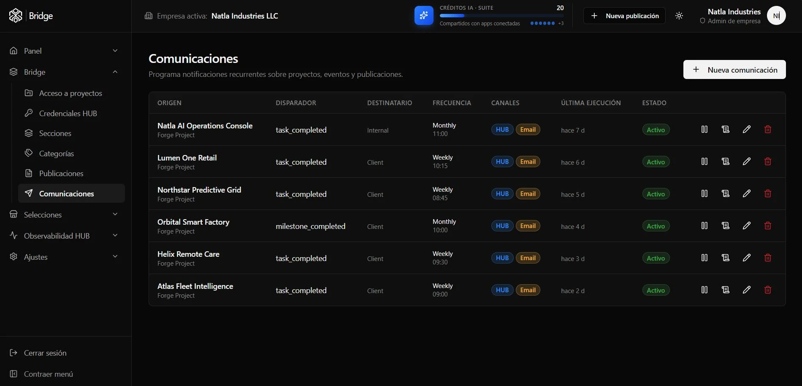Image resolution: width=802 pixels, height=386 pixels.
Task: Click the active company Natla Industries LLC
Action: pos(244,16)
